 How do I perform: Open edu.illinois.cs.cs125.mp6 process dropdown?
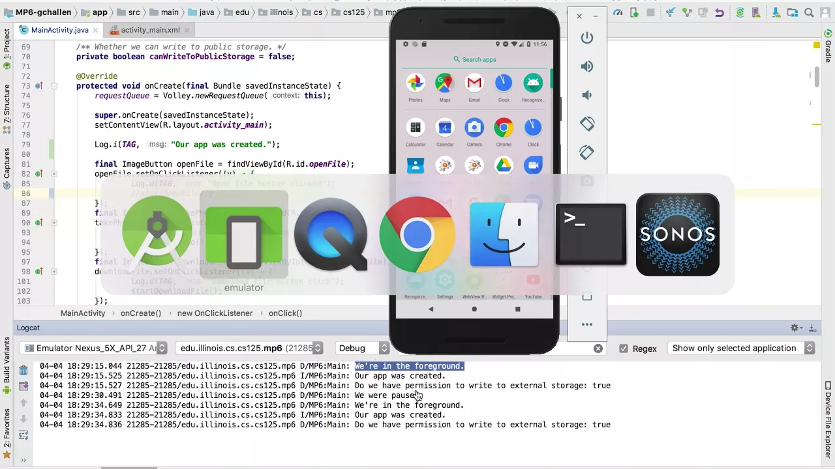[249, 348]
